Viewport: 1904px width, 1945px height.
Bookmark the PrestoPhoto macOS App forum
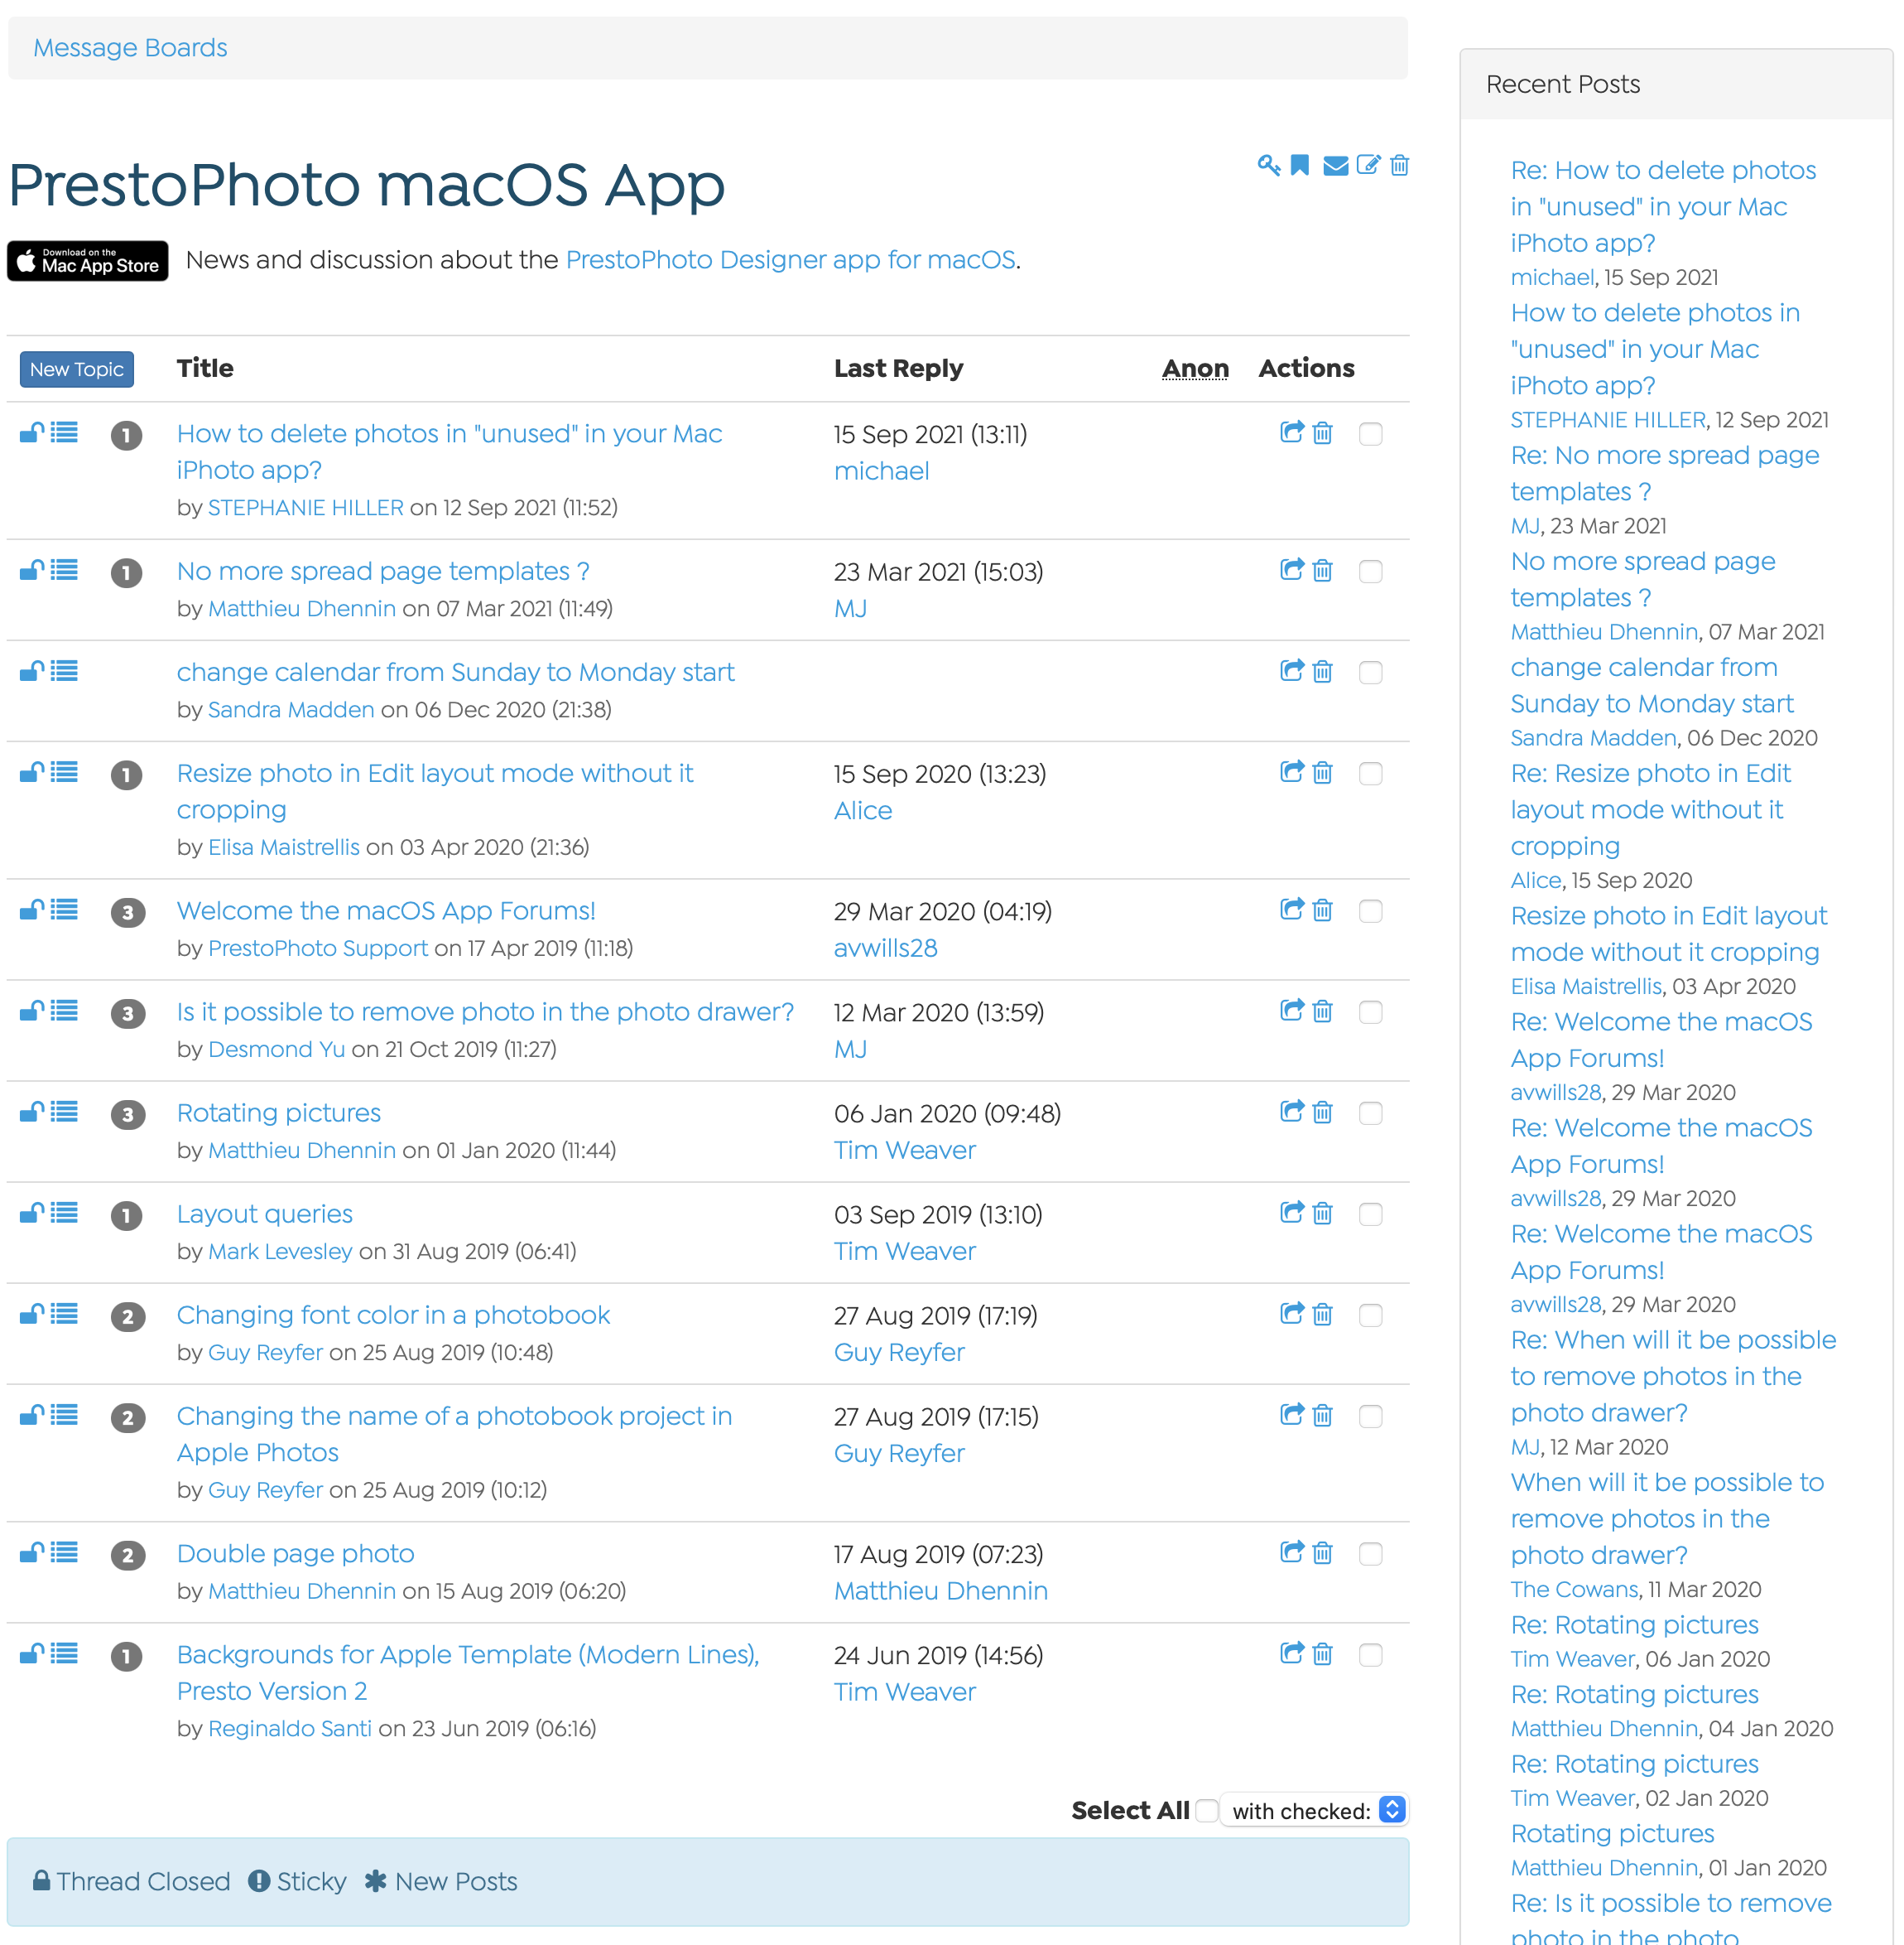pyautogui.click(x=1301, y=166)
